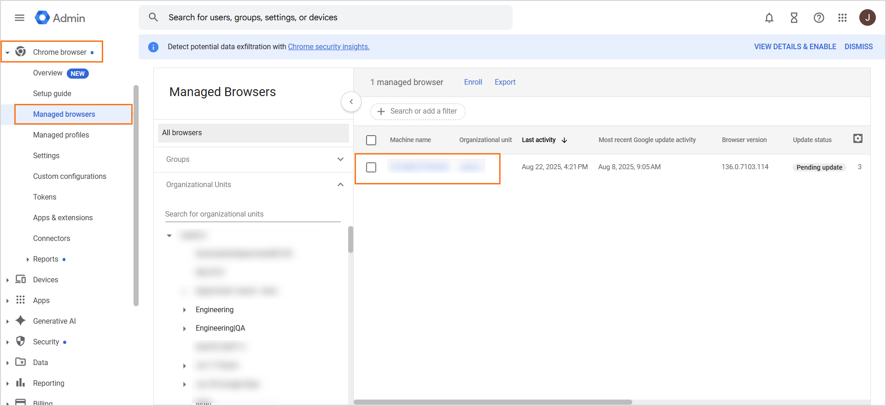Click browser version 136.0.7103.114
The width and height of the screenshot is (886, 406).
coord(745,167)
